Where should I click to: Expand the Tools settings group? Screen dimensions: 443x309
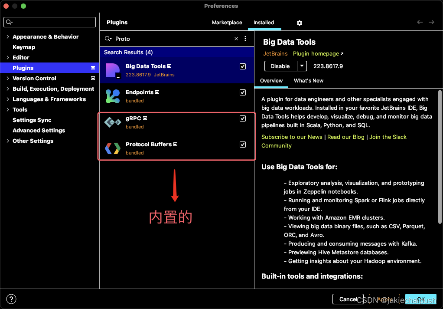tap(8, 109)
